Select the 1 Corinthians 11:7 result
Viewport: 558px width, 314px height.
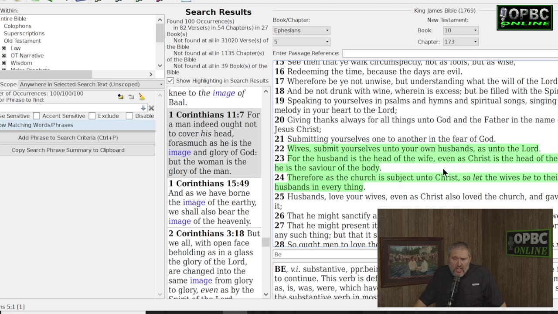pyautogui.click(x=214, y=143)
